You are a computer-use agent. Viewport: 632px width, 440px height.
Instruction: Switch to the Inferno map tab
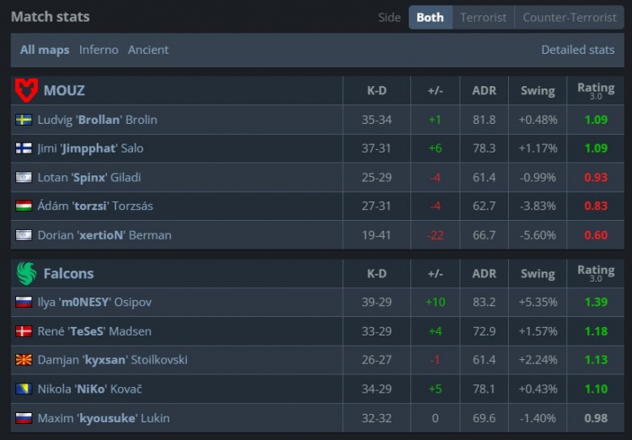click(99, 50)
